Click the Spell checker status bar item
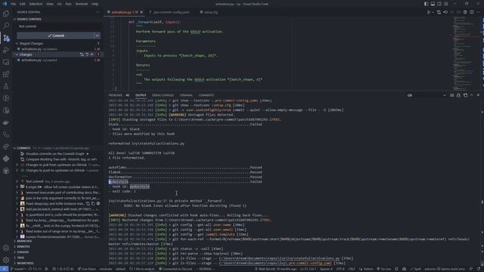484x272 pixels. coord(415,269)
